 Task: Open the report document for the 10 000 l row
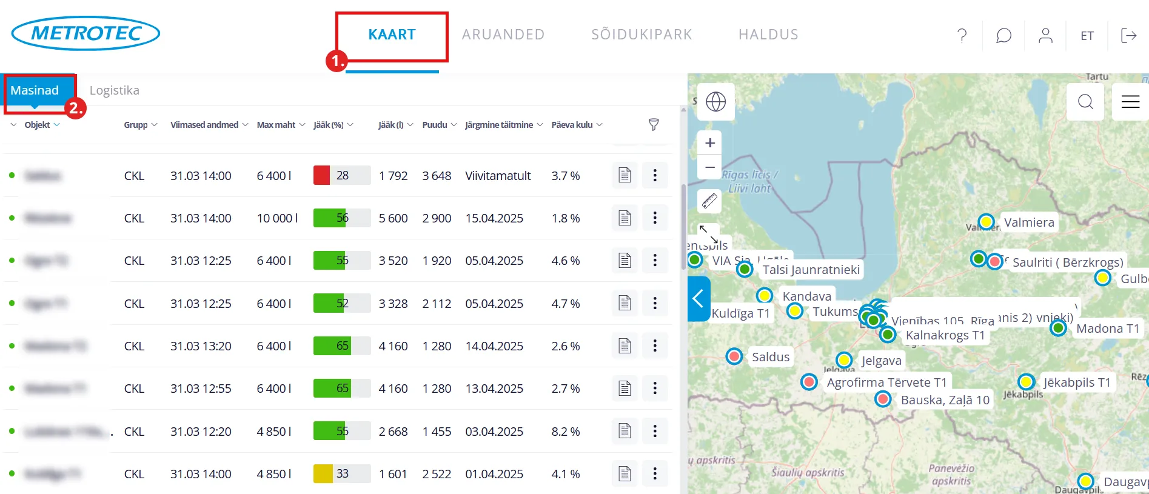pos(625,218)
